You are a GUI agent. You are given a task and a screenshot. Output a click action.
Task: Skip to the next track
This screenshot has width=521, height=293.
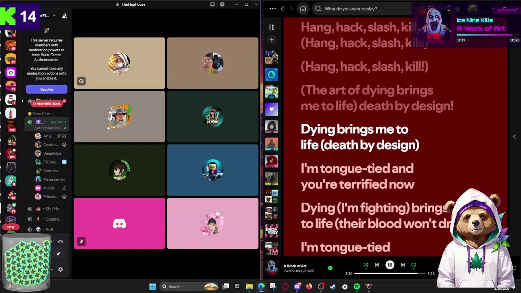(403, 265)
